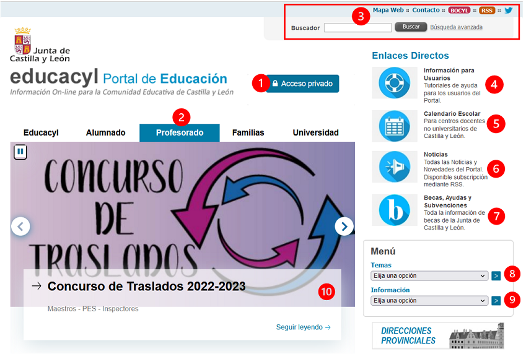
Task: Open Concurso de Traslados 2022-2023 headline
Action: point(147,287)
